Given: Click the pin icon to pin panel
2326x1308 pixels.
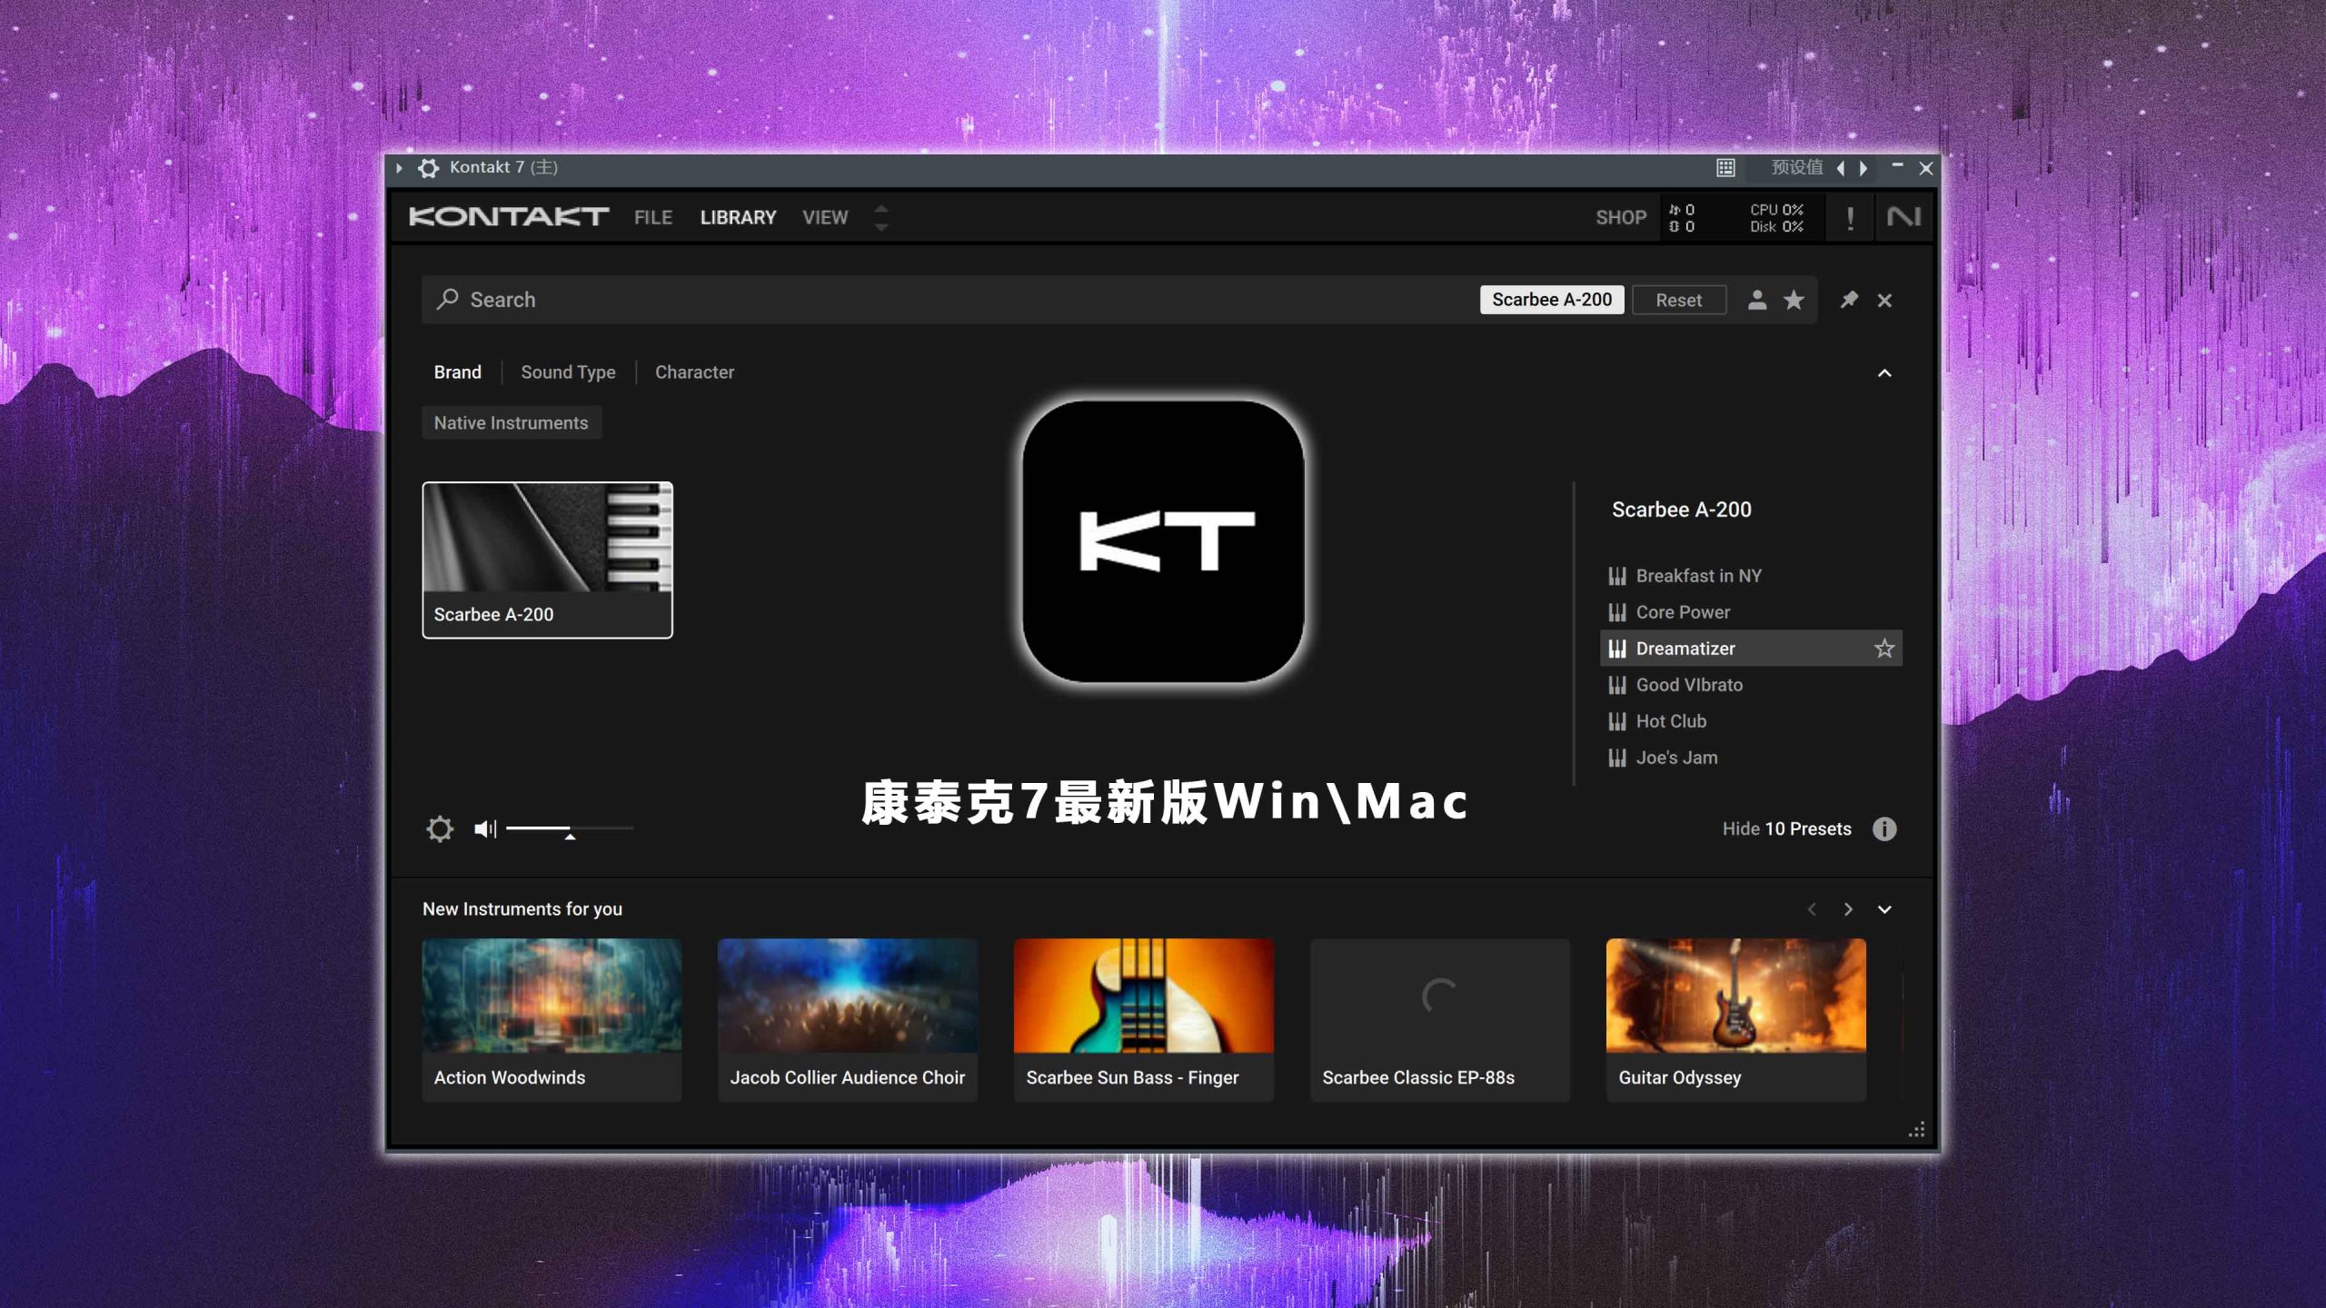Looking at the screenshot, I should (x=1847, y=301).
